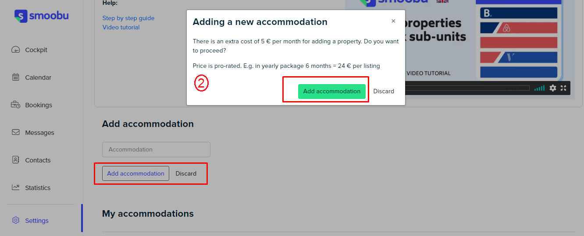Adjust the video volume bars
The width and height of the screenshot is (584, 236).
click(539, 88)
